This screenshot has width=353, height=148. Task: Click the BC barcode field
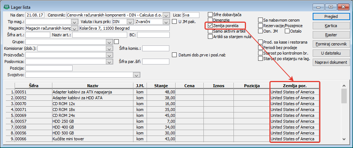point(153,35)
